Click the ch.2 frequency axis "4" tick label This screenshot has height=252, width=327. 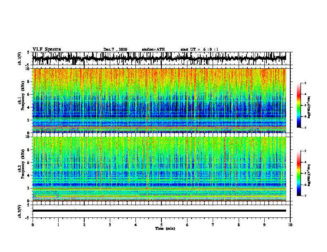[x=29, y=175]
